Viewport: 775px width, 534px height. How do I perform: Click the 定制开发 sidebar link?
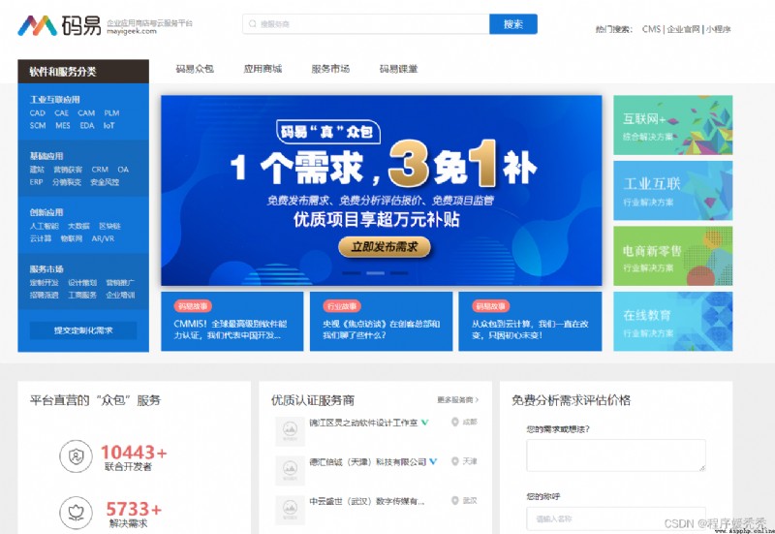point(44,283)
